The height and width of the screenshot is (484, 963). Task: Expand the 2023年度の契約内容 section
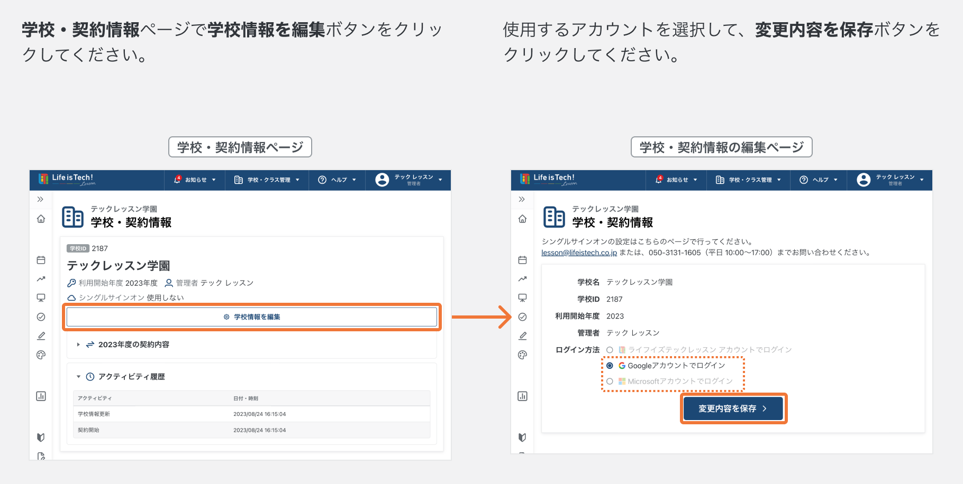[x=78, y=345]
